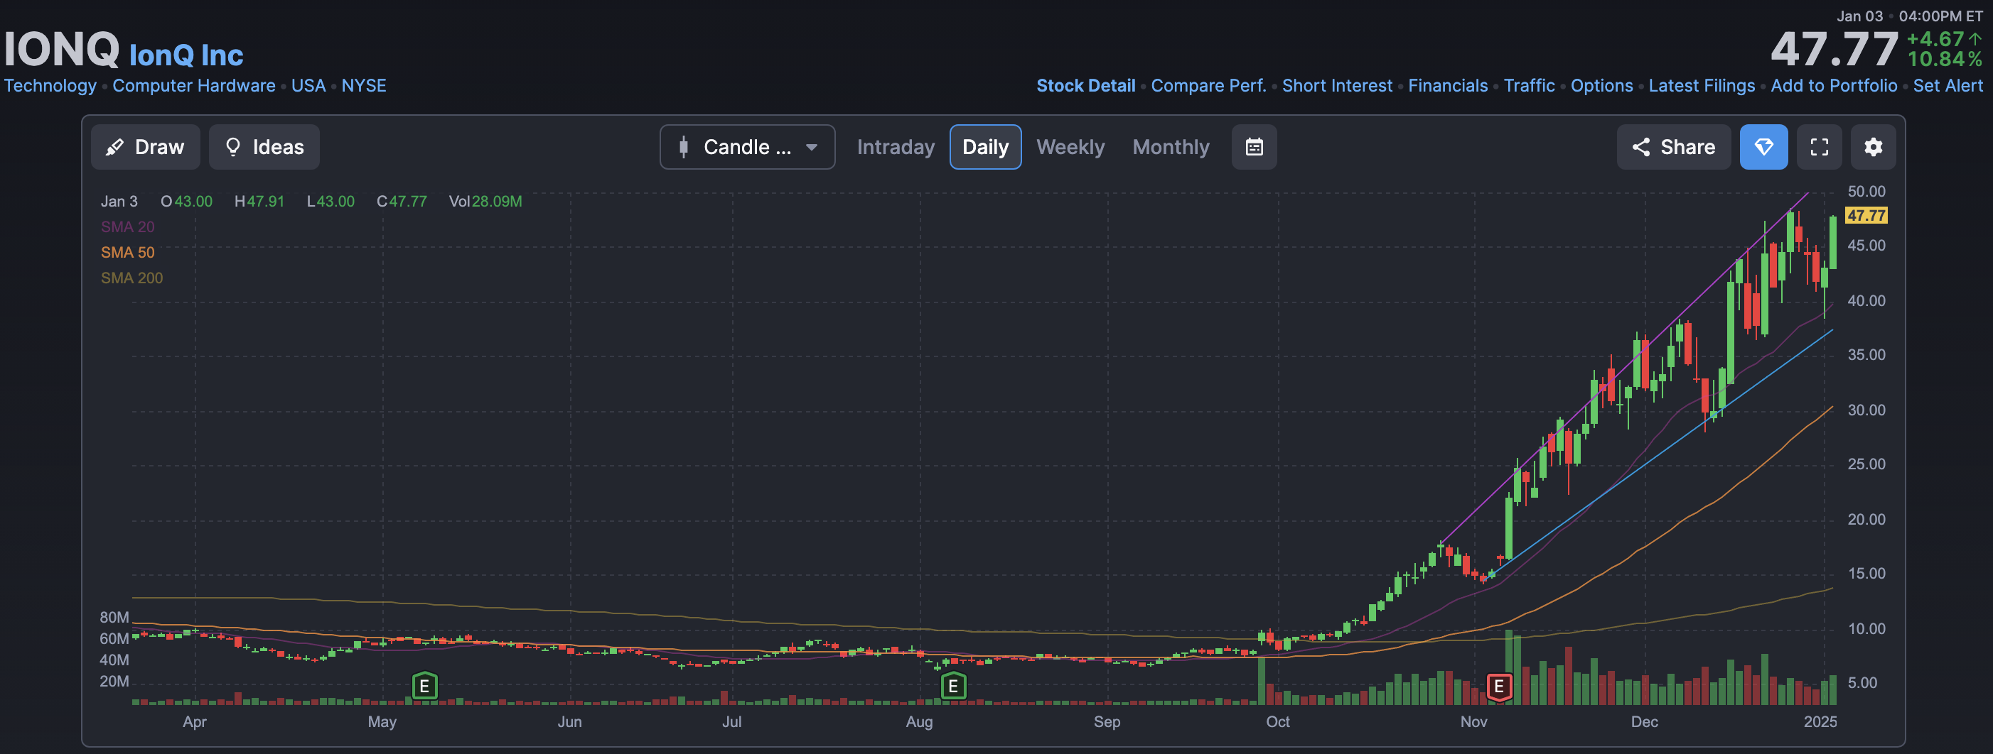Viewport: 1993px width, 754px height.
Task: Open Latest Filings page
Action: [1702, 86]
